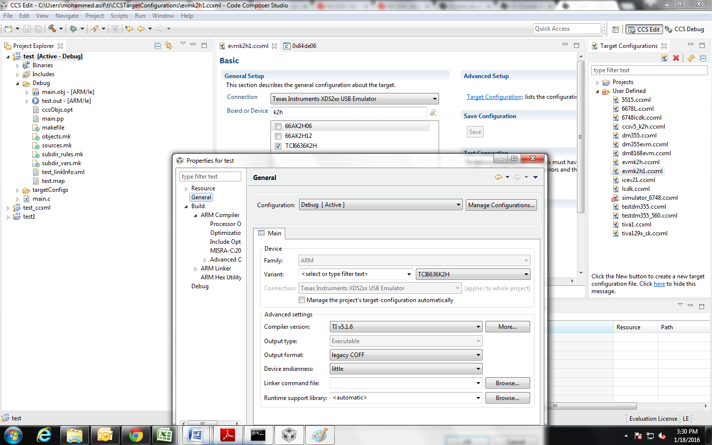Select main.c in Project Explorer

point(42,199)
